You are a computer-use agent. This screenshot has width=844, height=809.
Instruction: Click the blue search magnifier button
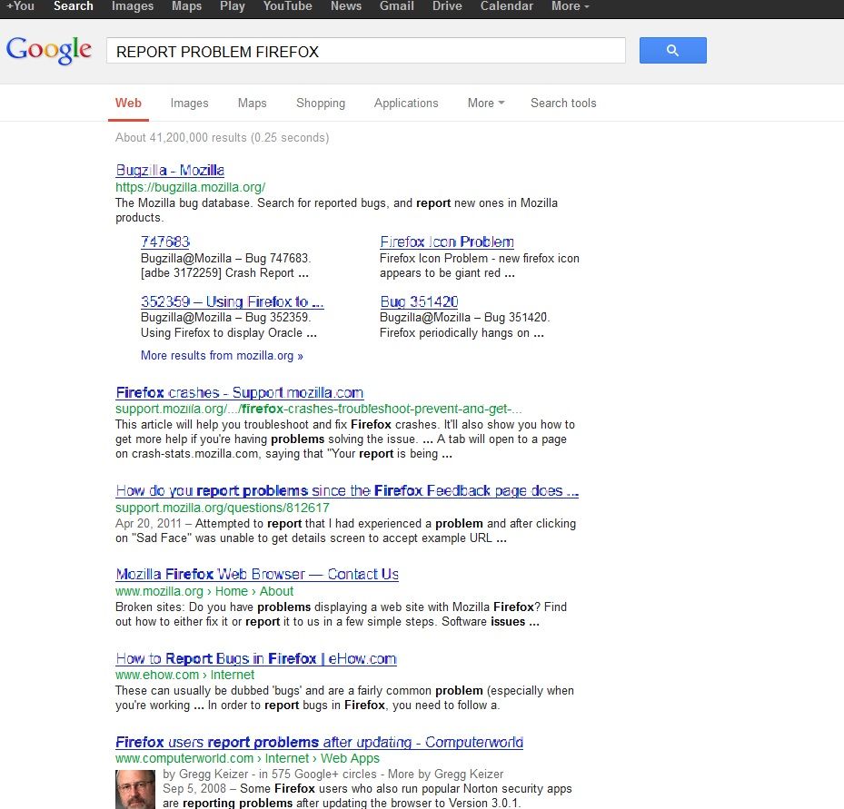672,51
